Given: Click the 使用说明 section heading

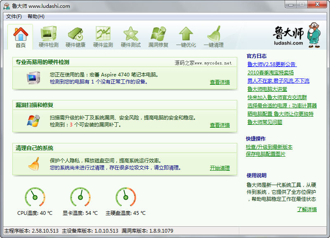Looking at the screenshot, I should pyautogui.click(x=257, y=175).
